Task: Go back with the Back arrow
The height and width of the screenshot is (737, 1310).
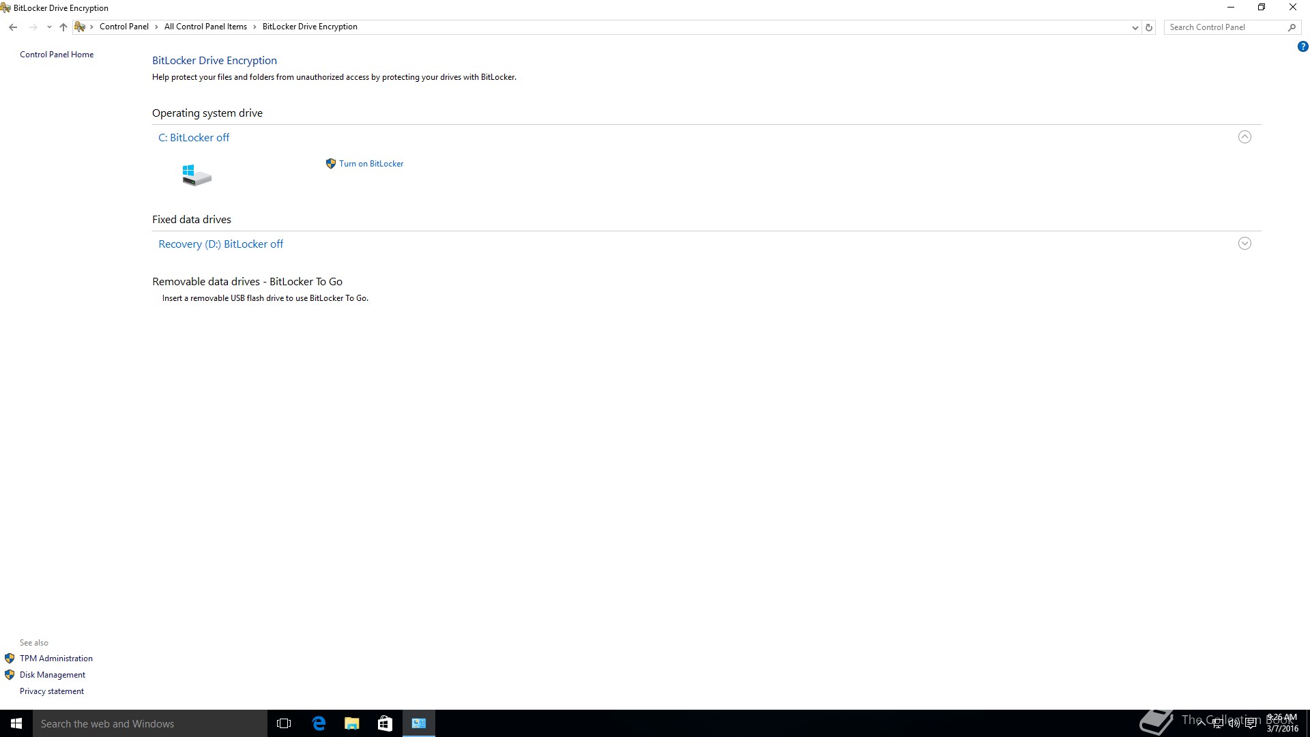Action: [x=13, y=27]
